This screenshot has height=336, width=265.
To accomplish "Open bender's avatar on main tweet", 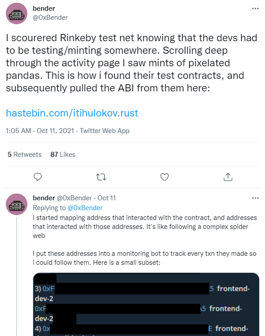I will (17, 13).
